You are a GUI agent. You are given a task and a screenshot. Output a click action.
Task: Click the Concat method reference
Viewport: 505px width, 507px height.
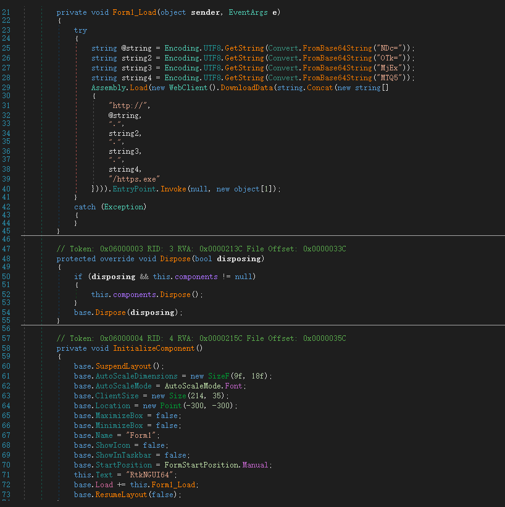pos(320,88)
